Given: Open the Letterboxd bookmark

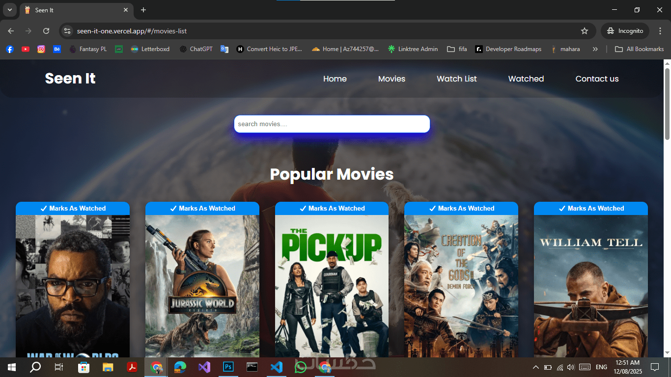Looking at the screenshot, I should (150, 49).
